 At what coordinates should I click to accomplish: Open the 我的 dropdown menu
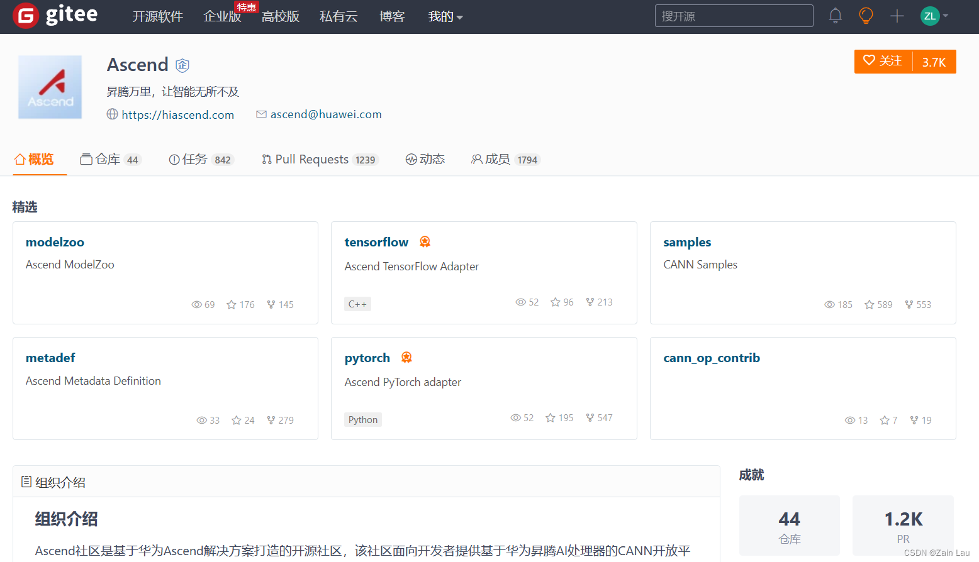(445, 17)
